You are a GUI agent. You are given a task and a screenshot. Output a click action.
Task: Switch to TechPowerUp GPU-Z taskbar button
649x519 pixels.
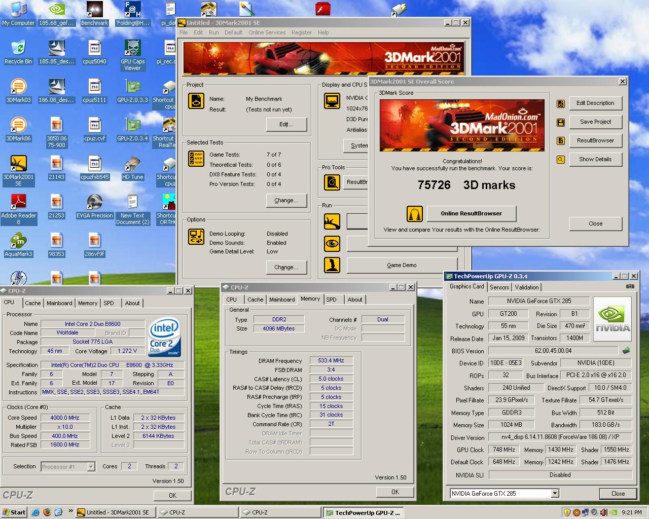[x=364, y=512]
